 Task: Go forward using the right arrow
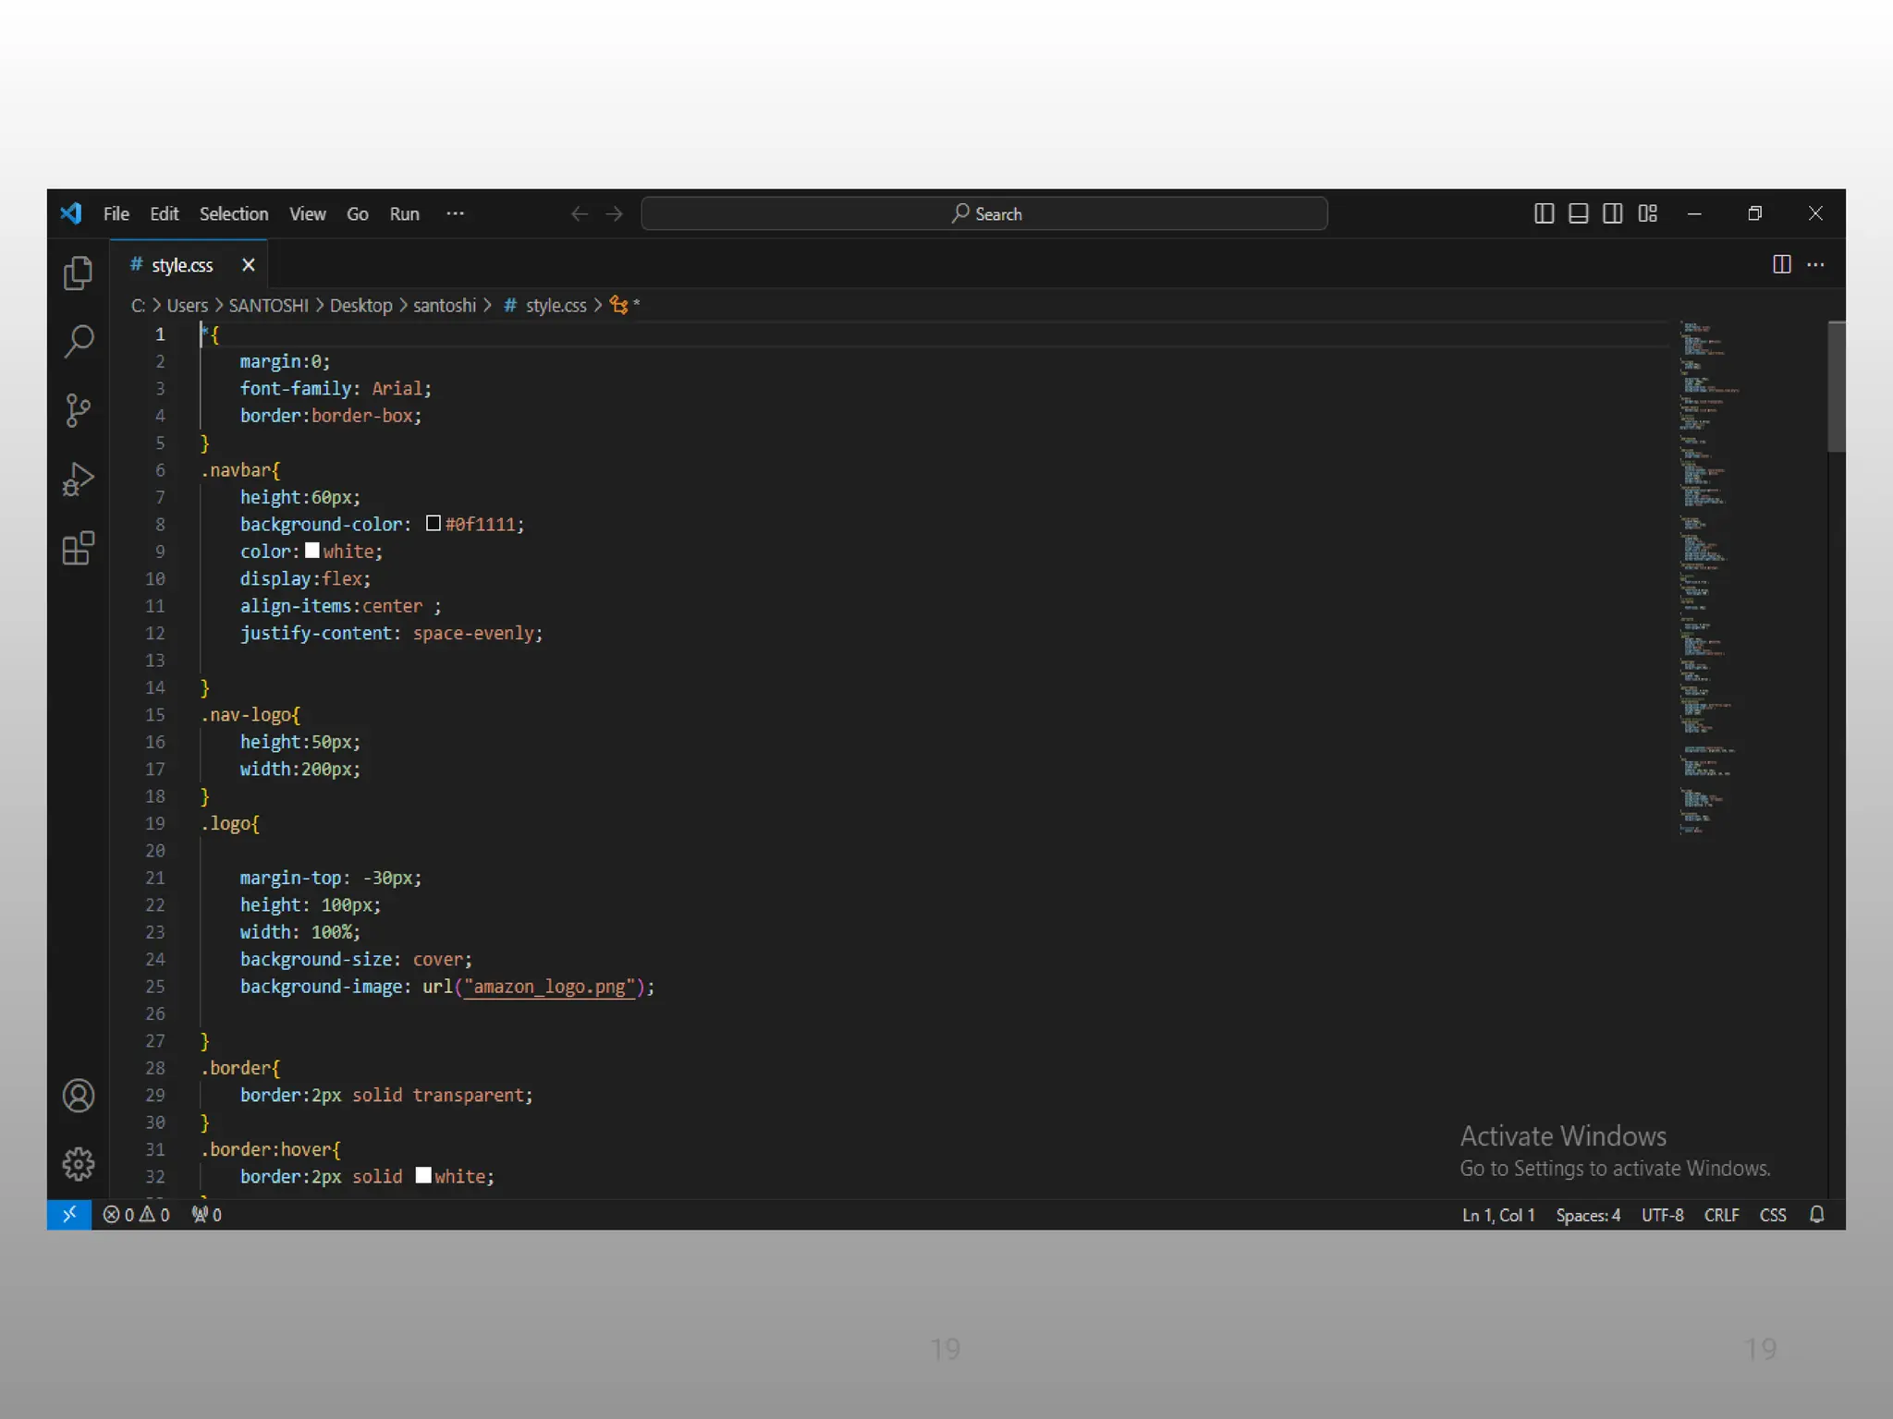(615, 214)
